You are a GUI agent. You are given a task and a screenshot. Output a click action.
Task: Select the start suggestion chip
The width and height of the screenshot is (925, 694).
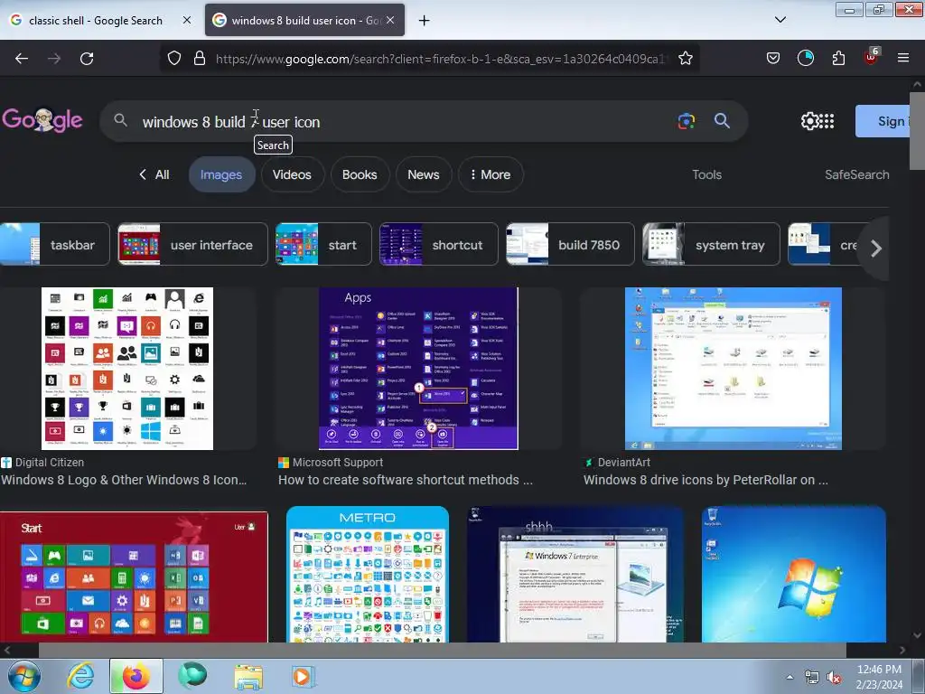tap(323, 244)
